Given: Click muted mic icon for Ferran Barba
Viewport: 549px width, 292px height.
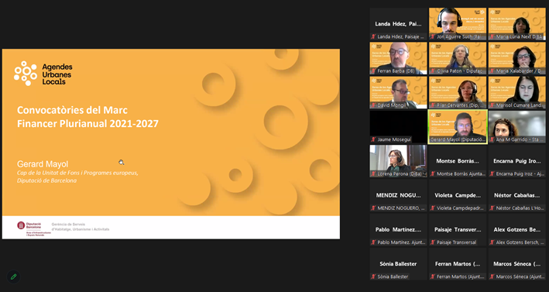Looking at the screenshot, I should tap(373, 71).
